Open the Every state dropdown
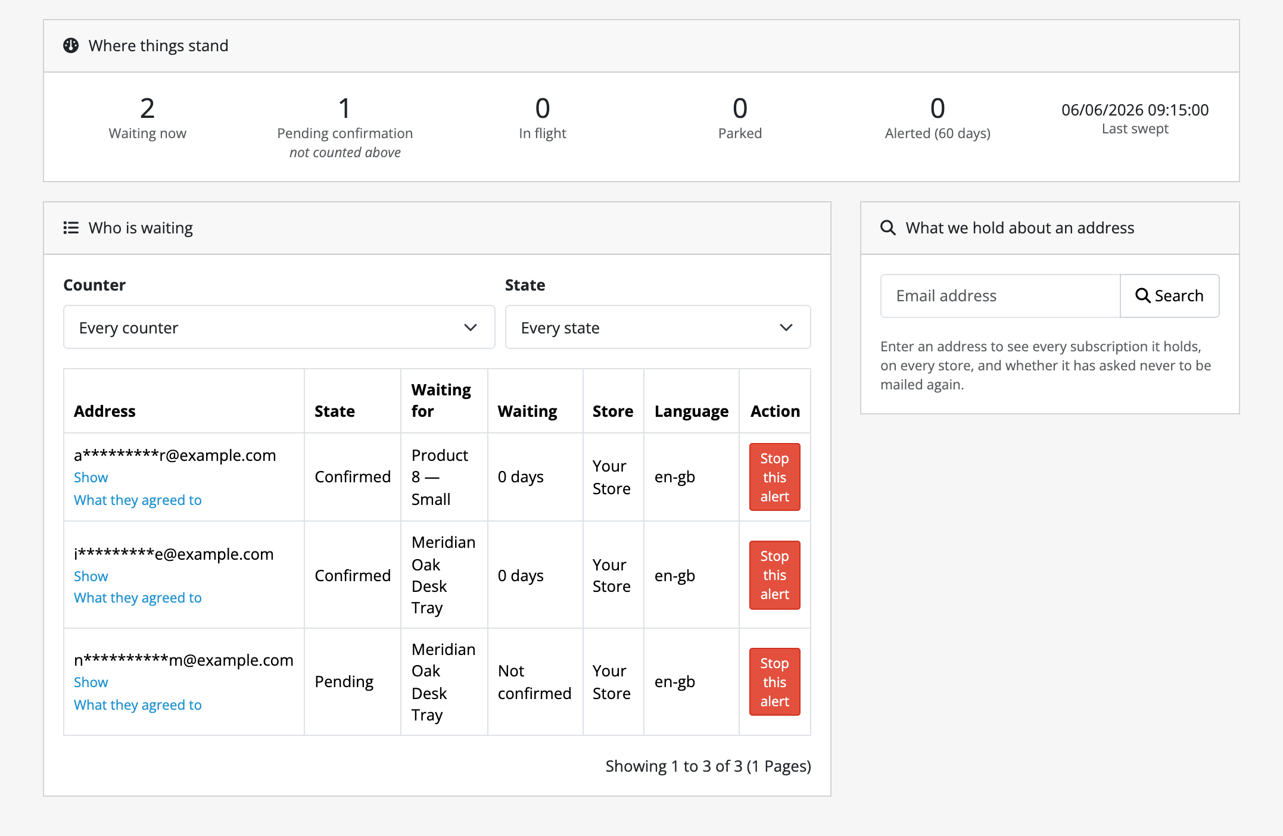Viewport: 1283px width, 836px height. (x=658, y=327)
